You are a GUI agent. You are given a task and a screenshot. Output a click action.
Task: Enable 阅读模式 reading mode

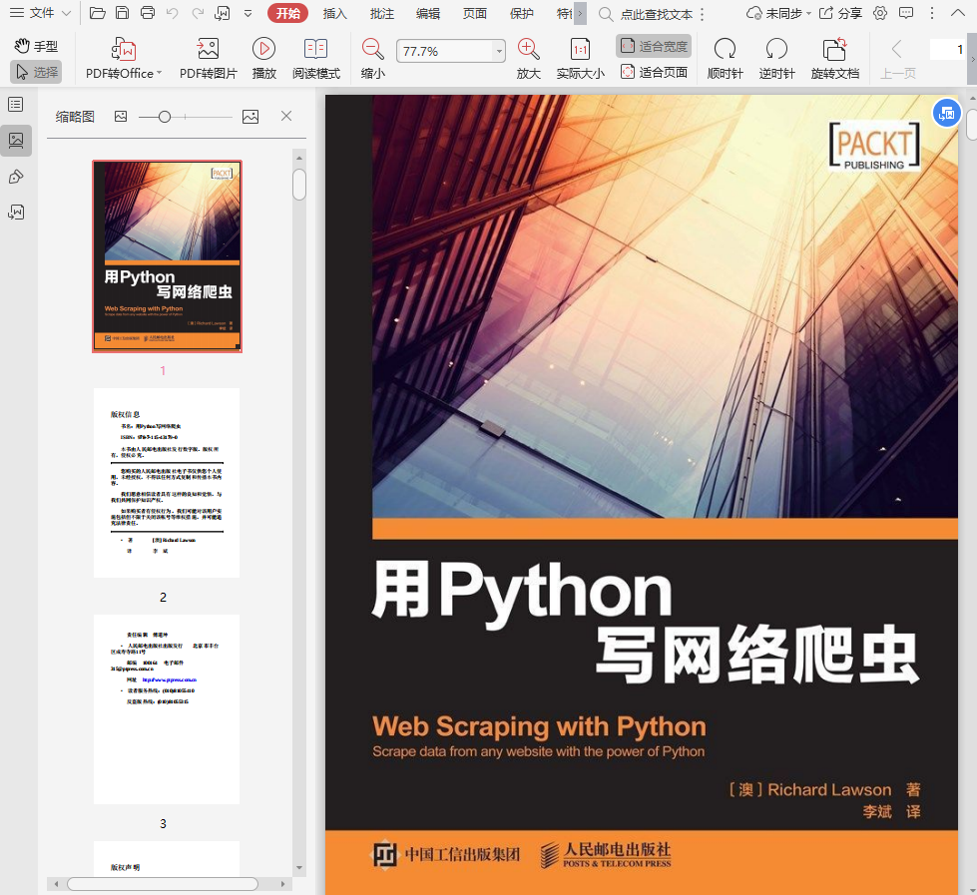pos(316,59)
